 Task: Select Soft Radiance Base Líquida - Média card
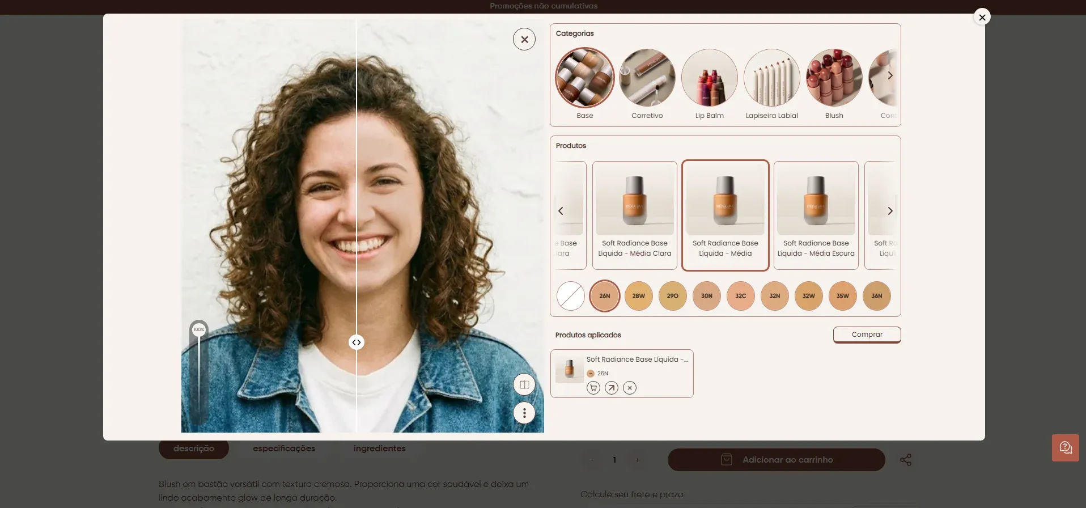tap(726, 215)
